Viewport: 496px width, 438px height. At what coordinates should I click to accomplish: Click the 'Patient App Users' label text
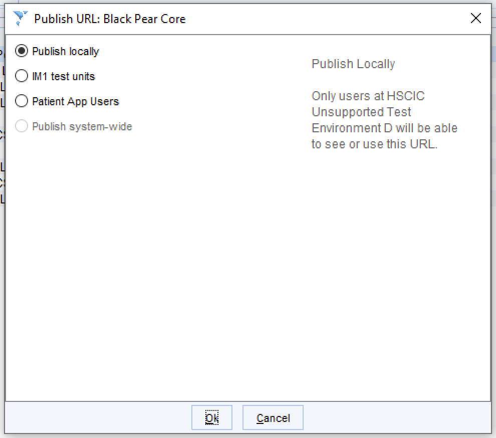75,101
